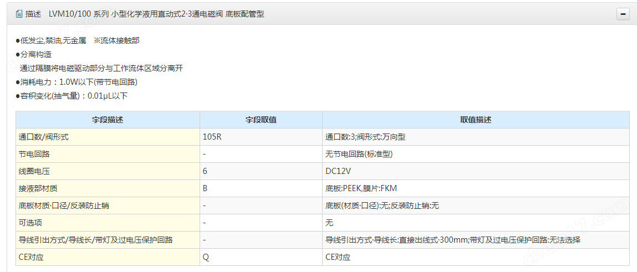Collapse the 描述 panel with minus button
637x272 pixels.
[x=623, y=14]
